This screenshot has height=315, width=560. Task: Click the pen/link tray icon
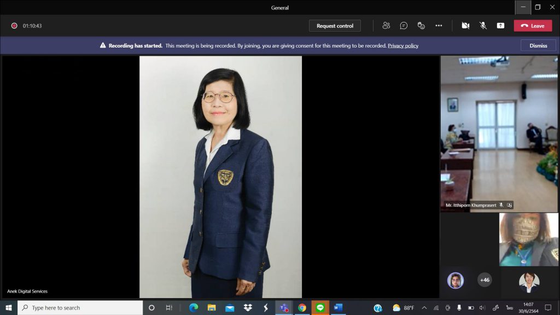coord(495,308)
